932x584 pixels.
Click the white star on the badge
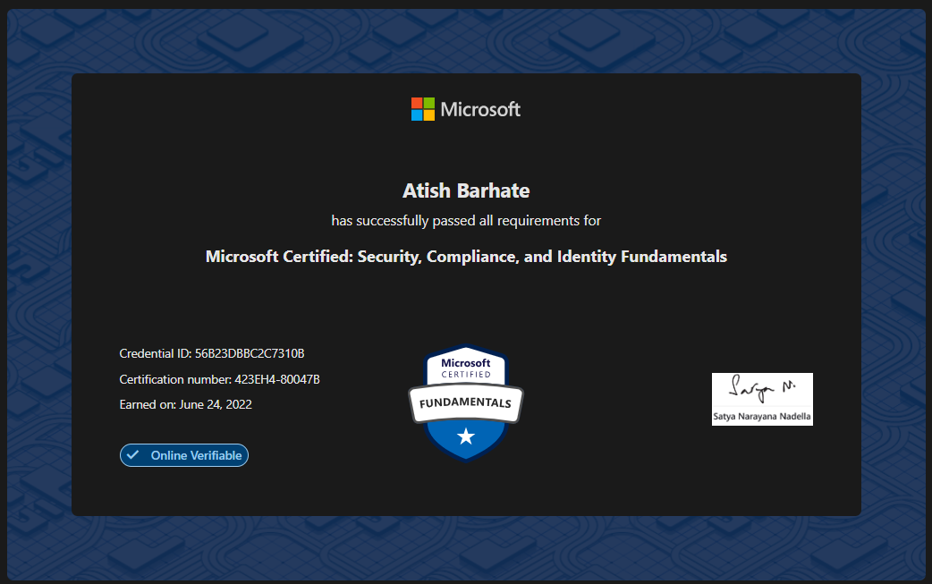click(466, 436)
